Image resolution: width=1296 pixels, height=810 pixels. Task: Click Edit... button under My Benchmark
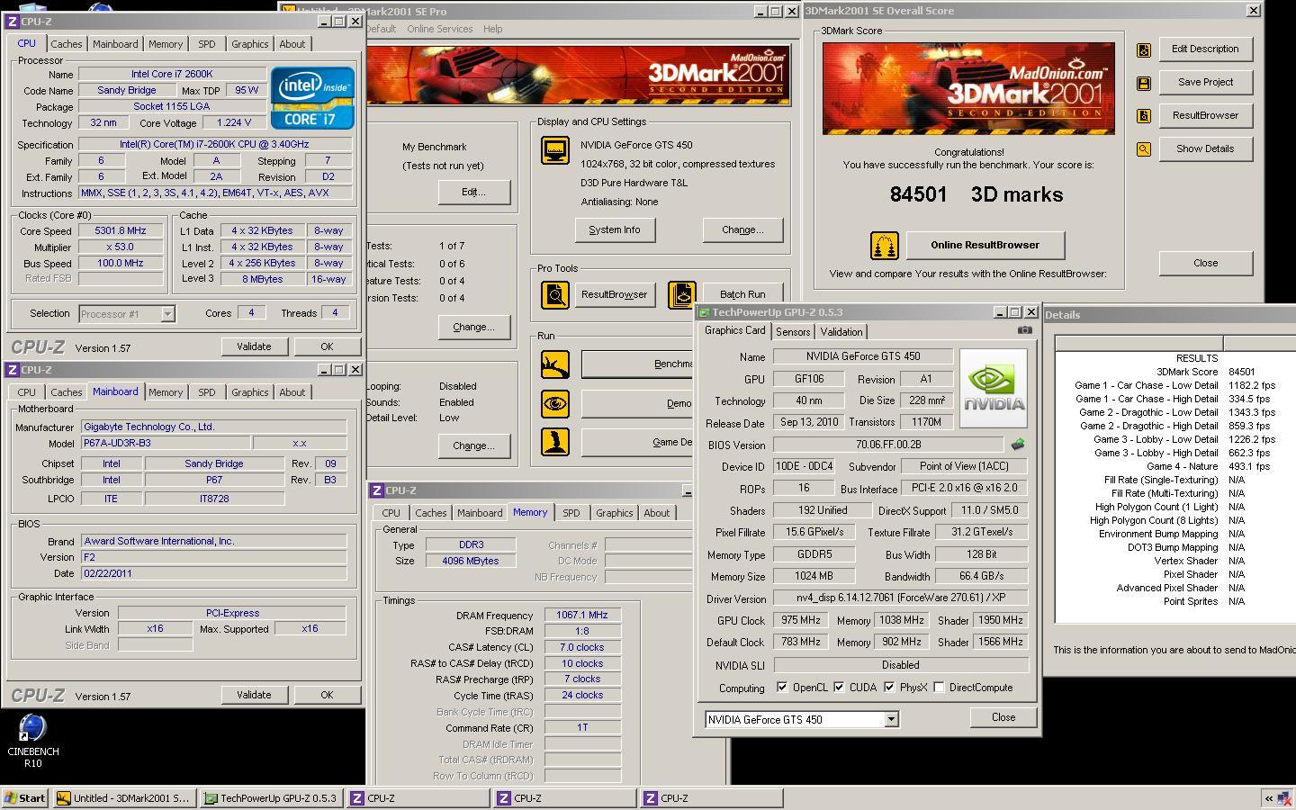(474, 193)
